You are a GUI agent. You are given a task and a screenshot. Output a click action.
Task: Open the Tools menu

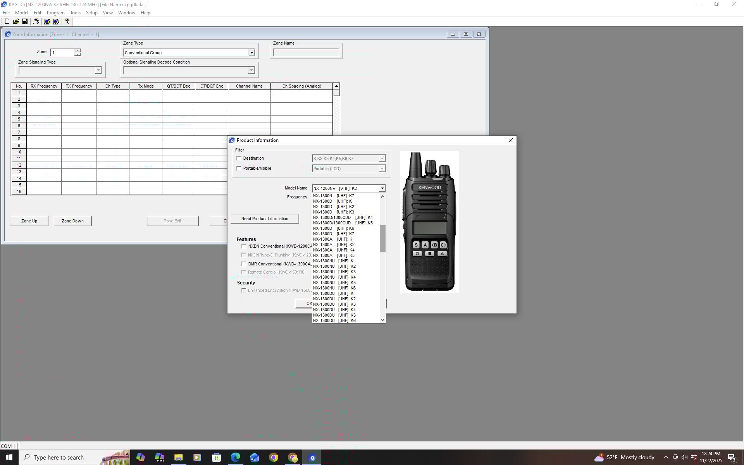point(75,13)
